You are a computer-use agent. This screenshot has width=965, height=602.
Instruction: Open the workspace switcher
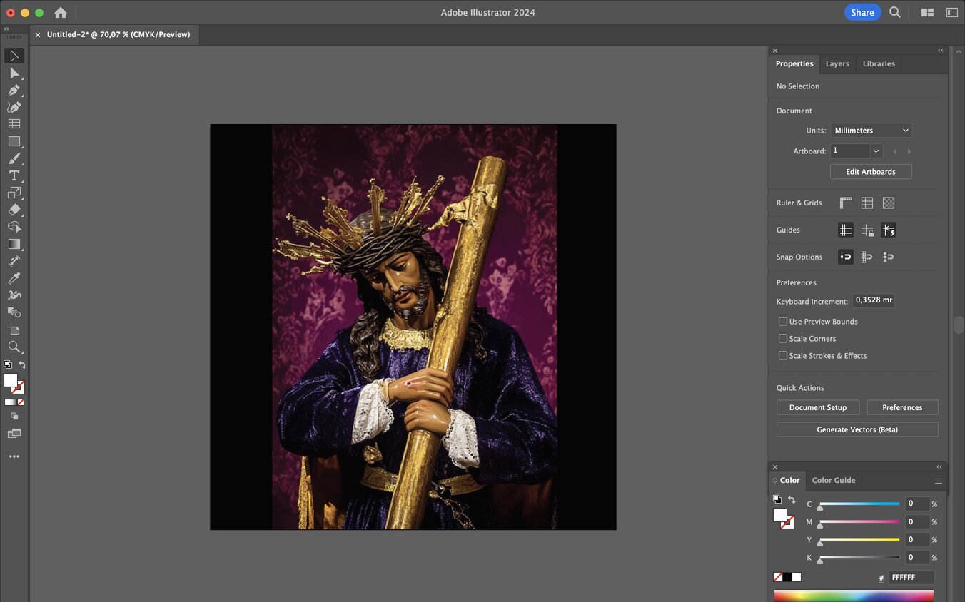point(951,12)
